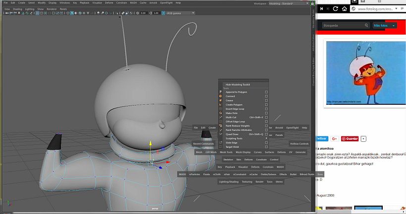
Task: Click the gamma value field in the viewport toolbar
Action: 155,13
